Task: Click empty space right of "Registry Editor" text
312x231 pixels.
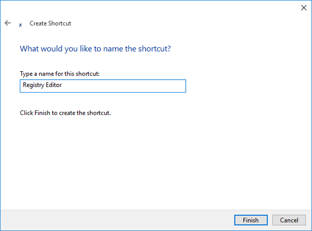Action: 125,86
